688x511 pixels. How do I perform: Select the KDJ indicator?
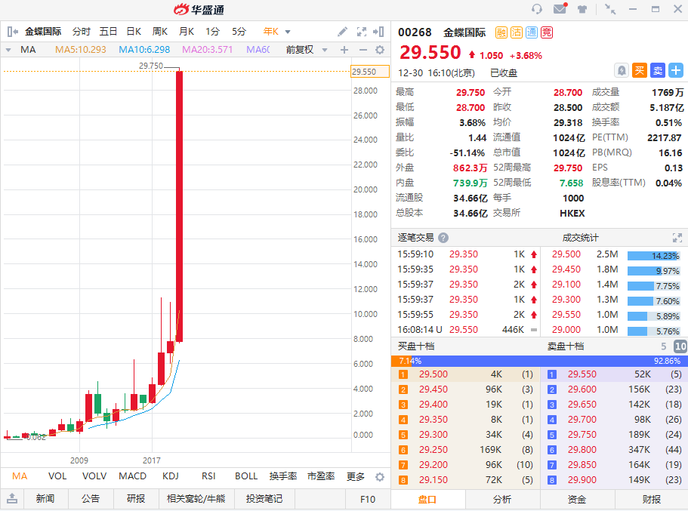point(171,476)
